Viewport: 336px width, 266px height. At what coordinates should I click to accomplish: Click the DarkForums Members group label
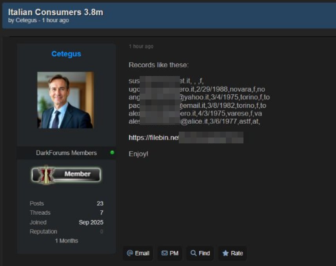[66, 153]
